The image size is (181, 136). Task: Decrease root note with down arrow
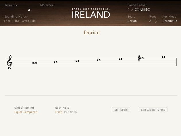[x=155, y=22]
